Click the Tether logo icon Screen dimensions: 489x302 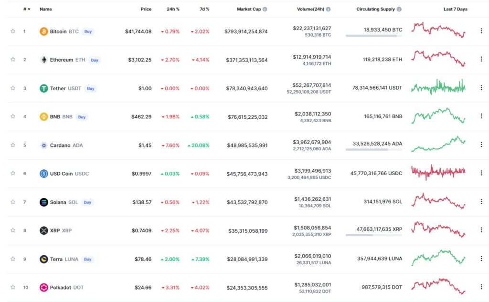click(43, 89)
